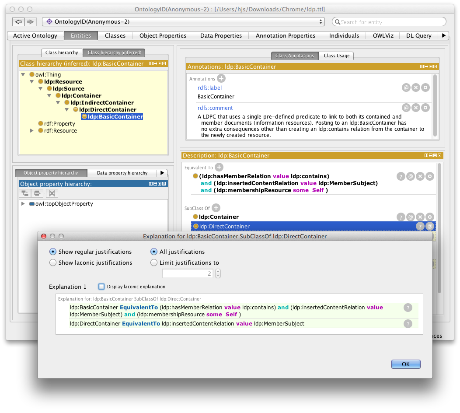
Task: Add a new annotation with plus icon
Action: (221, 78)
